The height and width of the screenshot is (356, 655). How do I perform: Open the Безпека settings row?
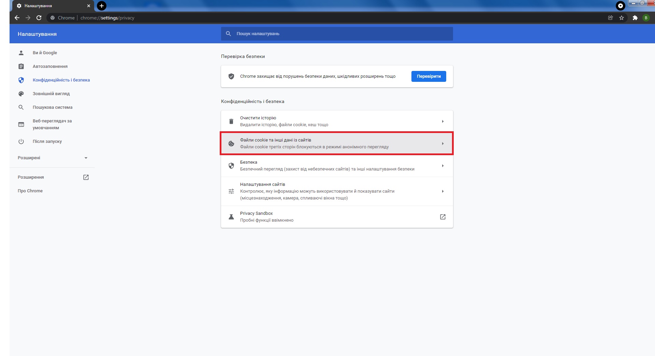pos(337,166)
